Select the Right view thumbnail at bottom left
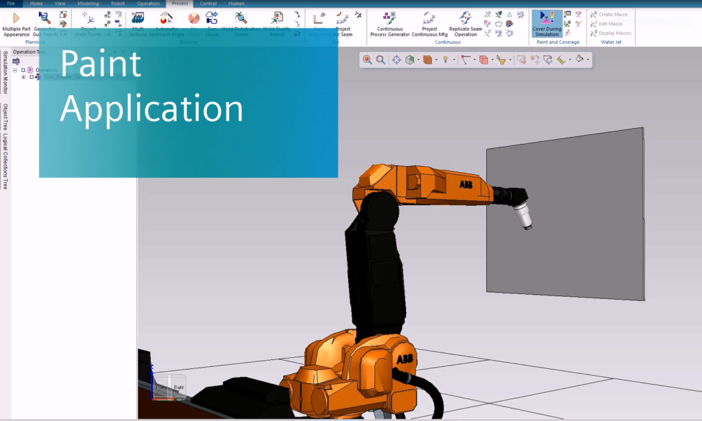 pos(180,386)
